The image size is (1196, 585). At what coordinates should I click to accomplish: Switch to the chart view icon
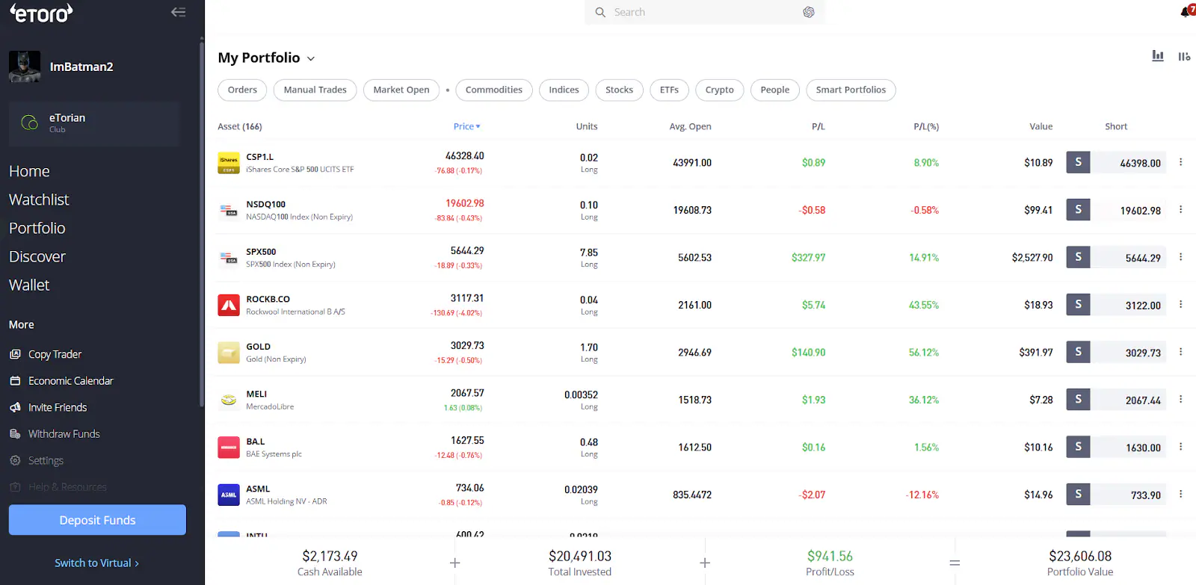(x=1158, y=56)
